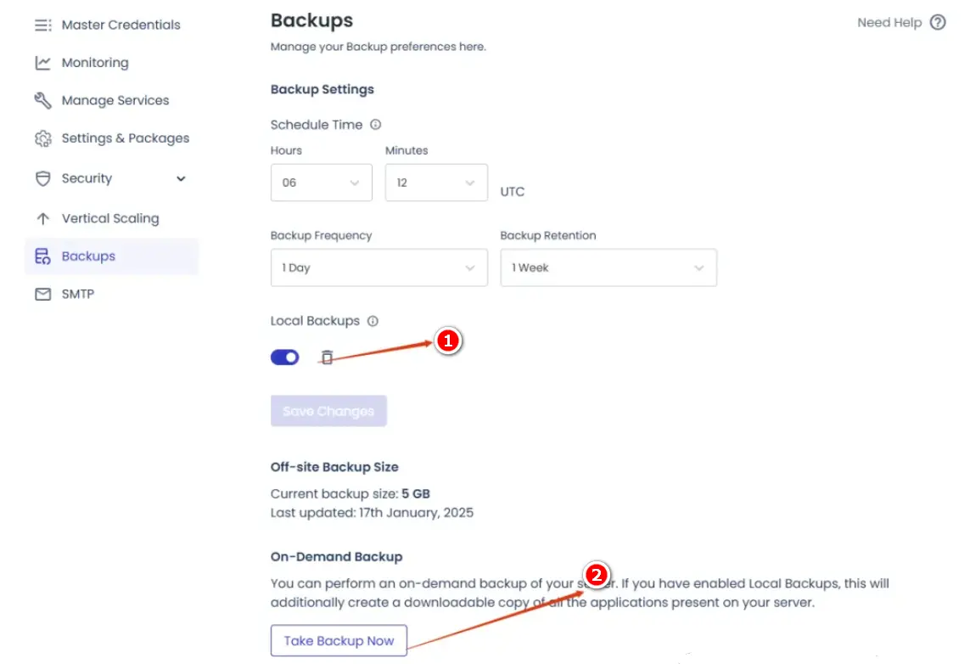
Task: Click the trash icon beside Local Backups toggle
Action: pos(328,357)
